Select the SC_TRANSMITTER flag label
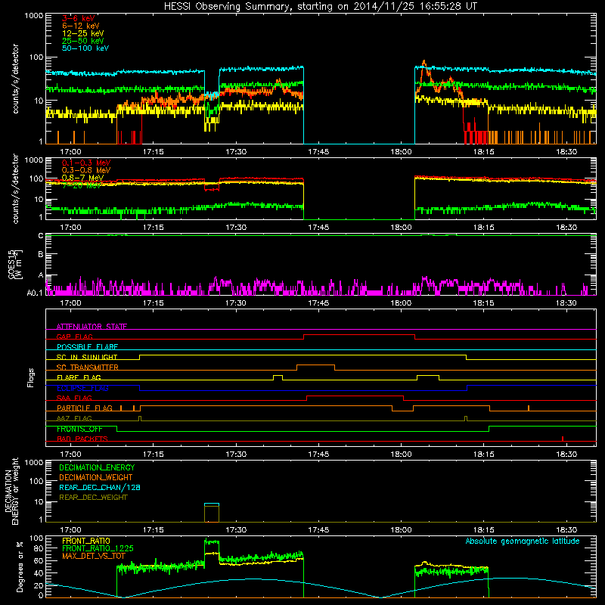The width and height of the screenshot is (605, 605). (87, 368)
